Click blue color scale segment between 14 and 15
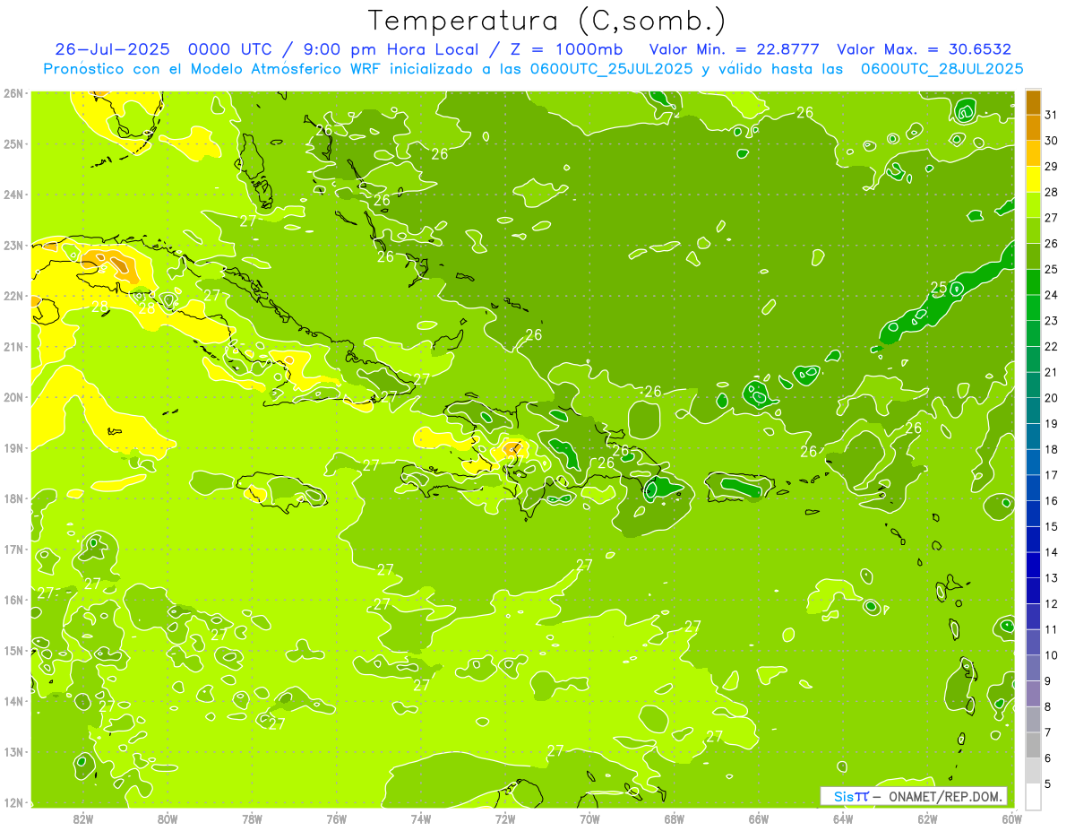The width and height of the screenshot is (1075, 831). [1034, 540]
